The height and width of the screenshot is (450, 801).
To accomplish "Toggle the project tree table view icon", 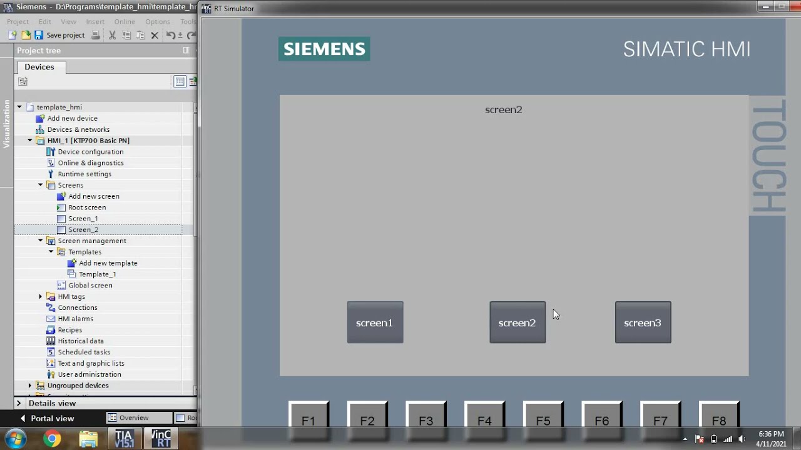I will pyautogui.click(x=180, y=81).
